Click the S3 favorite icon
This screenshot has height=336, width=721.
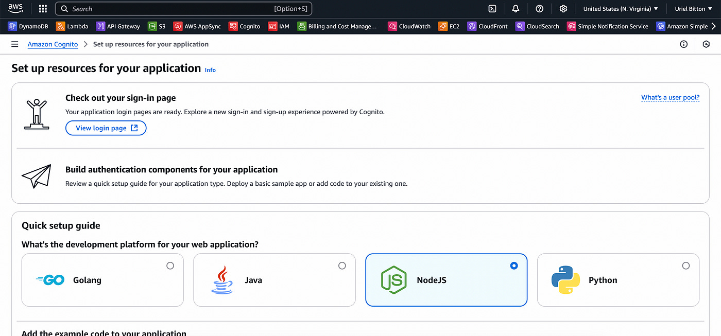click(152, 26)
